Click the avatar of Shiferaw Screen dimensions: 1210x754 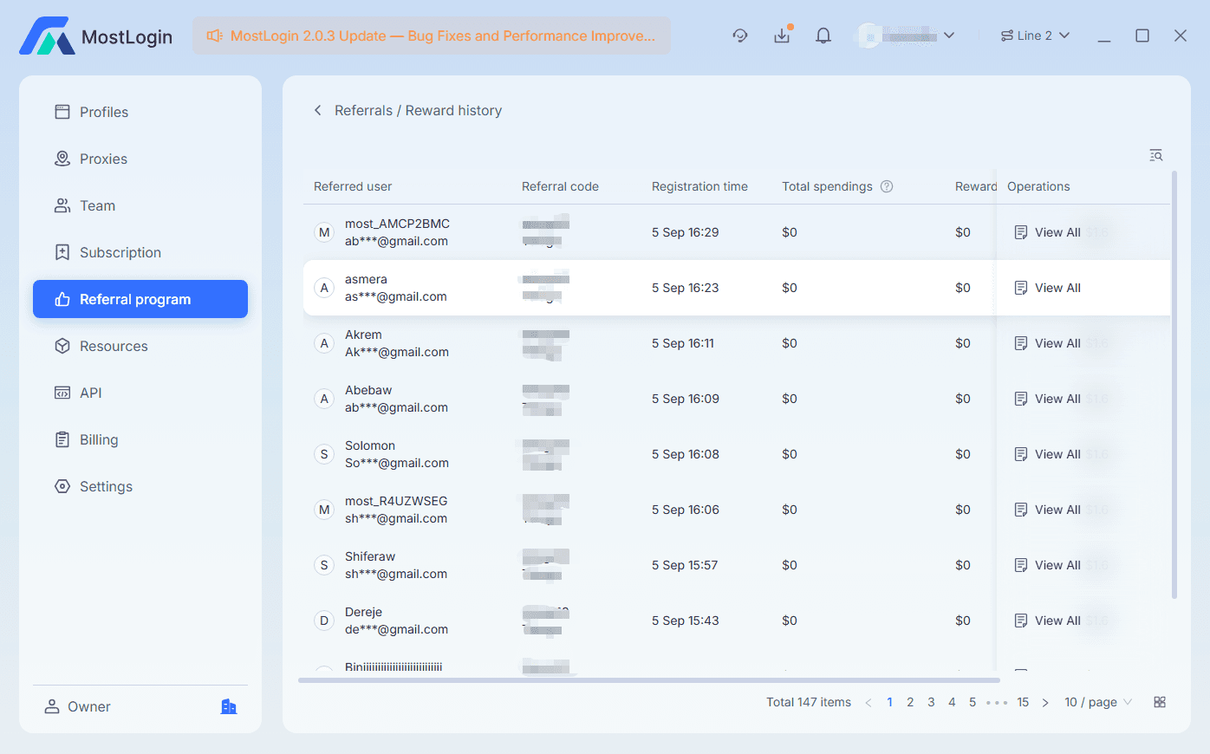click(324, 565)
